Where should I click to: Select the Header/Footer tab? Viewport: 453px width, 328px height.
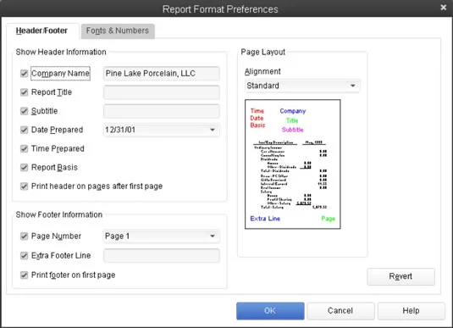point(41,31)
